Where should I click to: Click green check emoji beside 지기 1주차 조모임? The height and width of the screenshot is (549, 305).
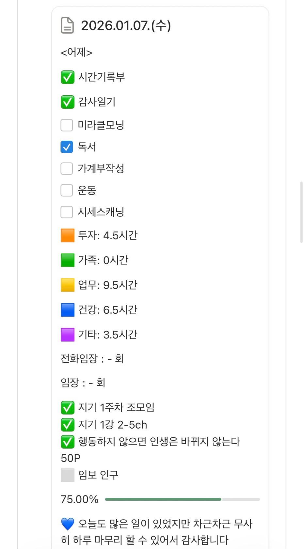tap(68, 408)
